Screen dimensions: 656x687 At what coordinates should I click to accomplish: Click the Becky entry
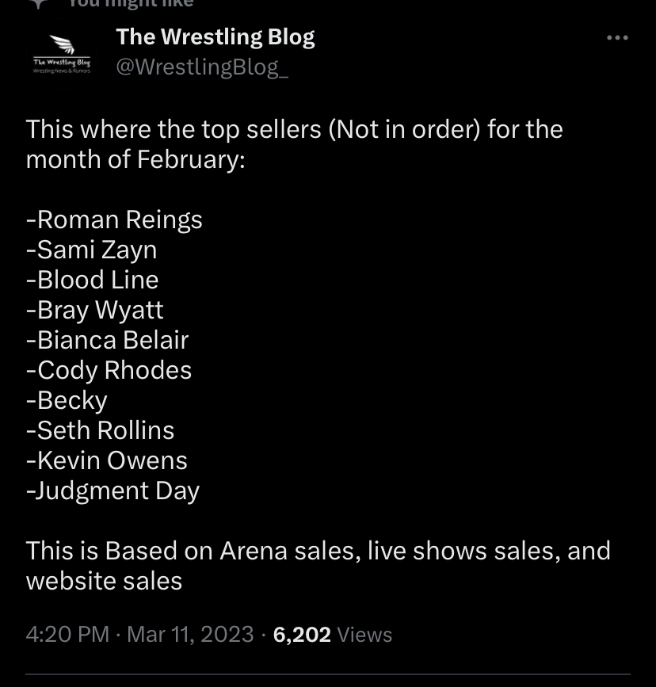[67, 400]
